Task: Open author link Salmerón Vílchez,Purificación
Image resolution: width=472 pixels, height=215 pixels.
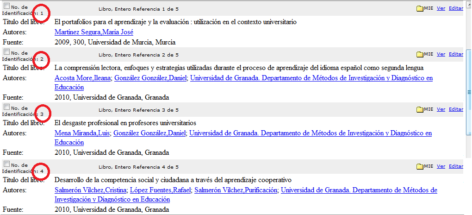Action: [236, 190]
